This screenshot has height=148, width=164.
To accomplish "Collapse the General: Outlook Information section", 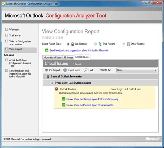I will tap(48, 77).
